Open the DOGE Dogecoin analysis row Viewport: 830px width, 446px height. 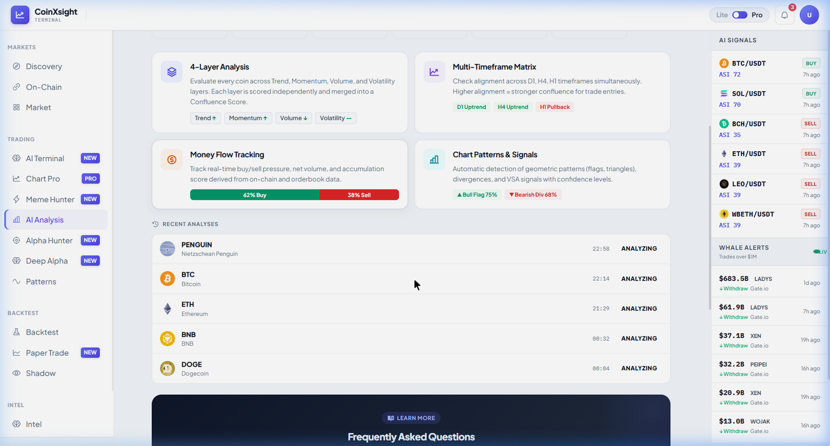pyautogui.click(x=411, y=368)
